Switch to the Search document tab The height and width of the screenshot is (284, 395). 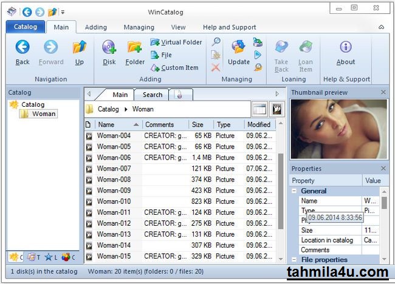pos(152,95)
